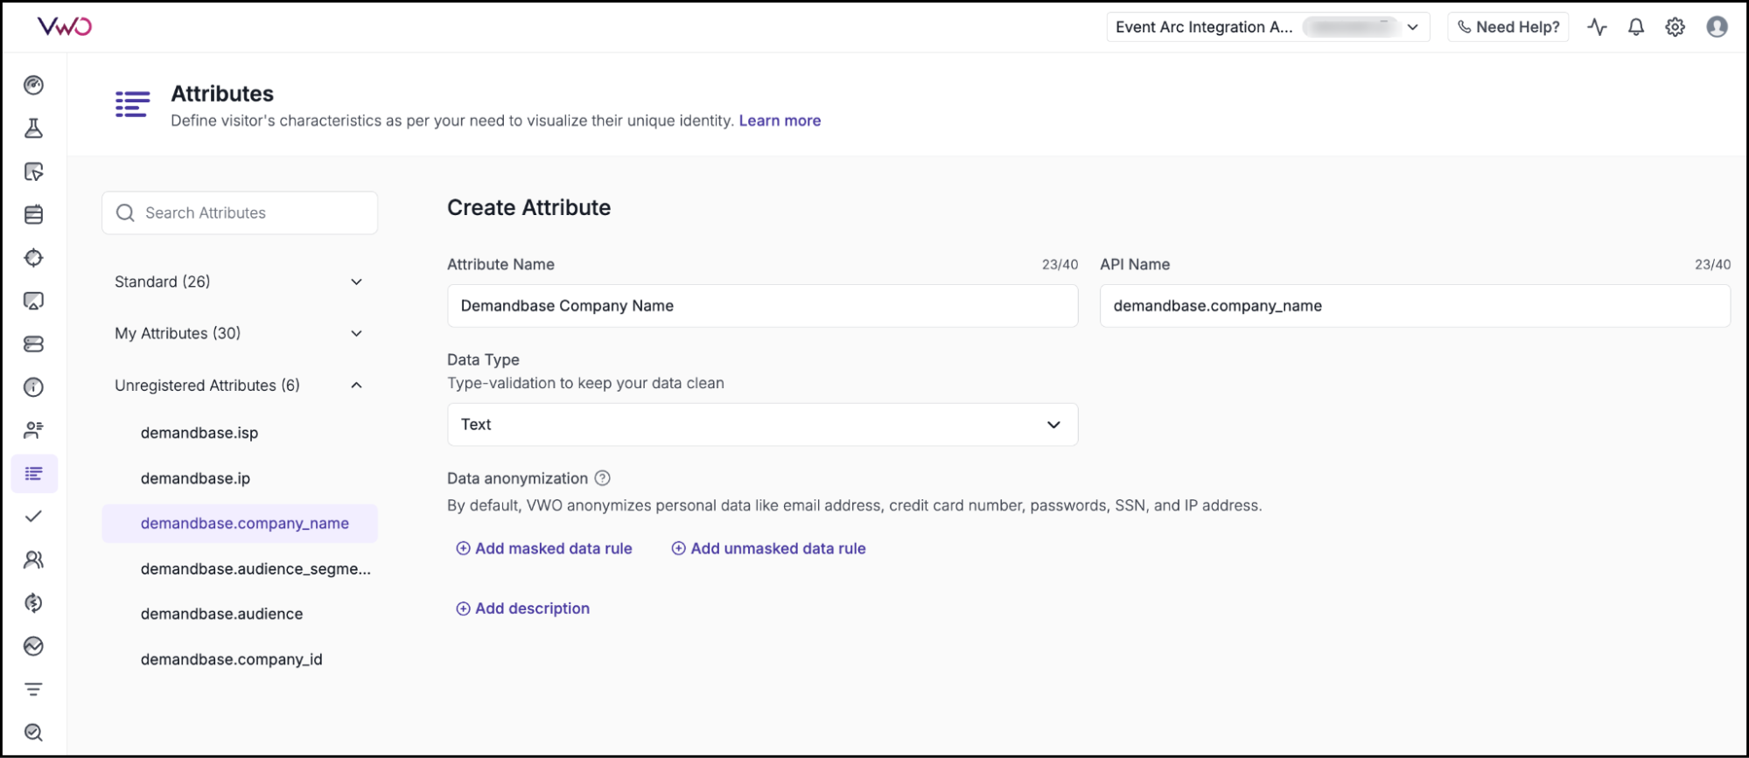Open the user profile avatar
The image size is (1749, 758).
[x=1717, y=27]
